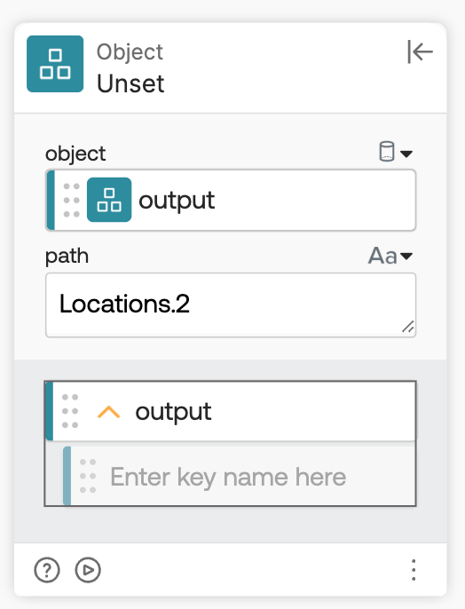Collapse the output section with orange chevron
Viewport: 465px width, 609px height.
108,412
